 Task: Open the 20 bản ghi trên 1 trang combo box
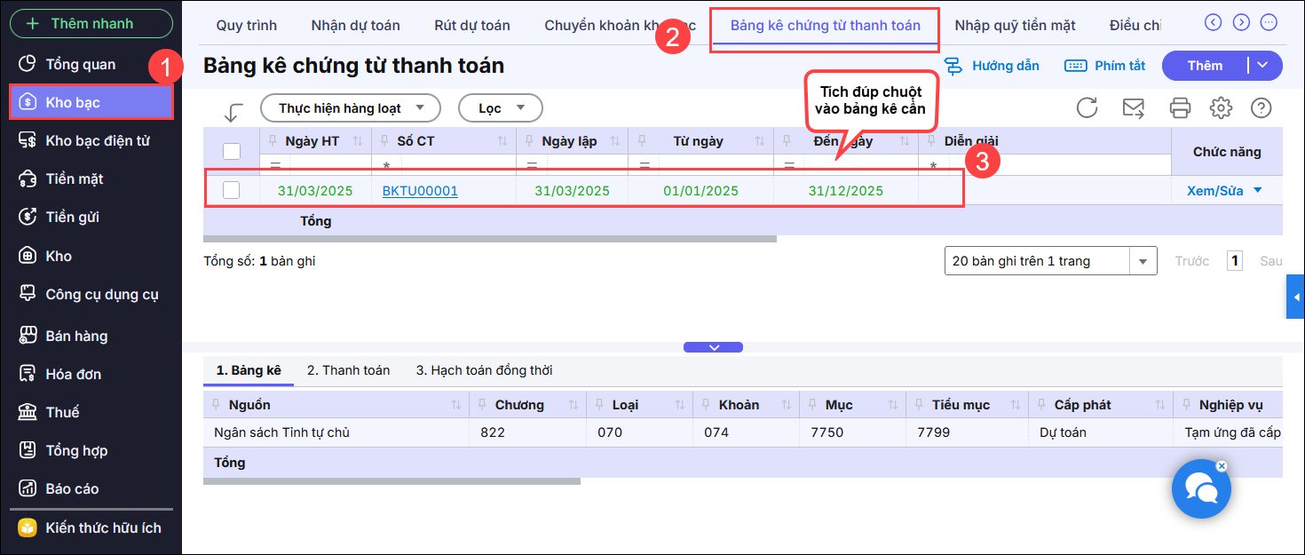point(1051,261)
